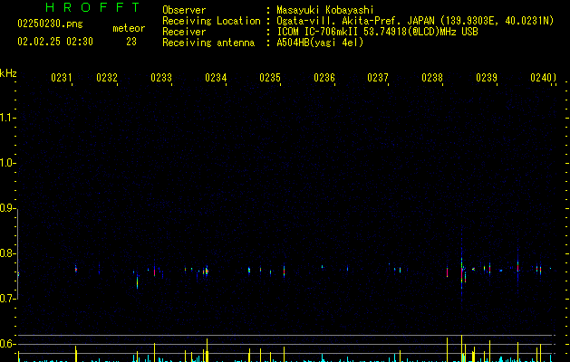The image size is (570, 362).
Task: Click the HROFFT title text
Action: point(92,7)
